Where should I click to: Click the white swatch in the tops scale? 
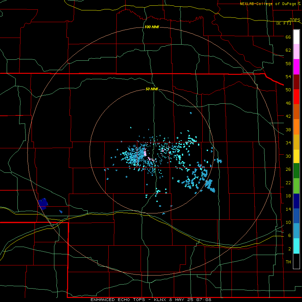pyautogui.click(x=296, y=37)
